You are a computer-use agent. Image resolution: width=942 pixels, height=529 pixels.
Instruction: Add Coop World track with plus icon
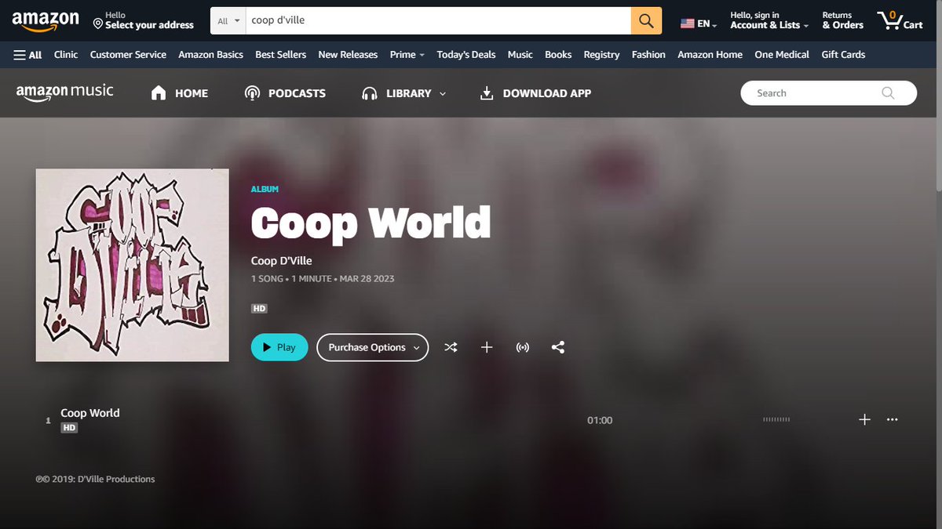(864, 419)
